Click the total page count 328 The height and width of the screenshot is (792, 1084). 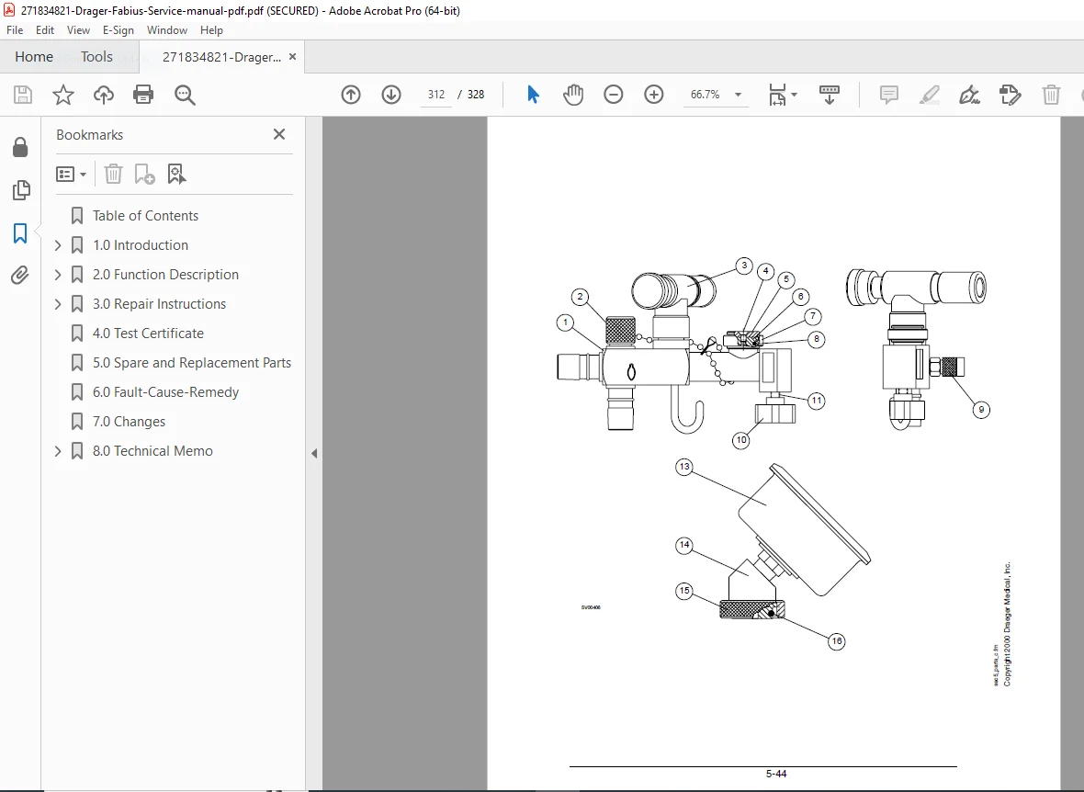coord(476,95)
